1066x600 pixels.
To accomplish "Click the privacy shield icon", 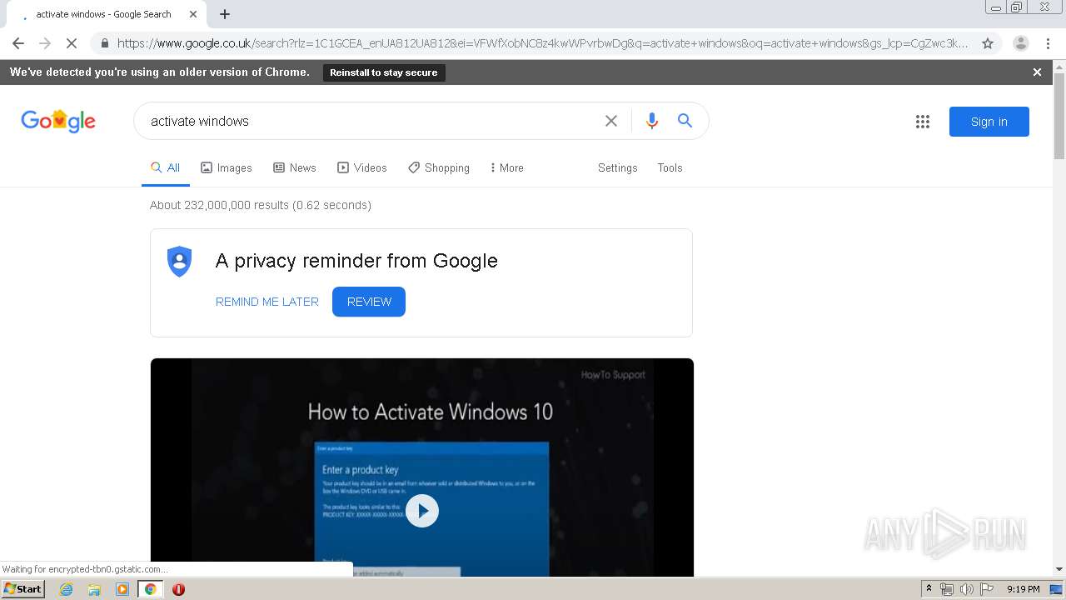I will [x=179, y=262].
